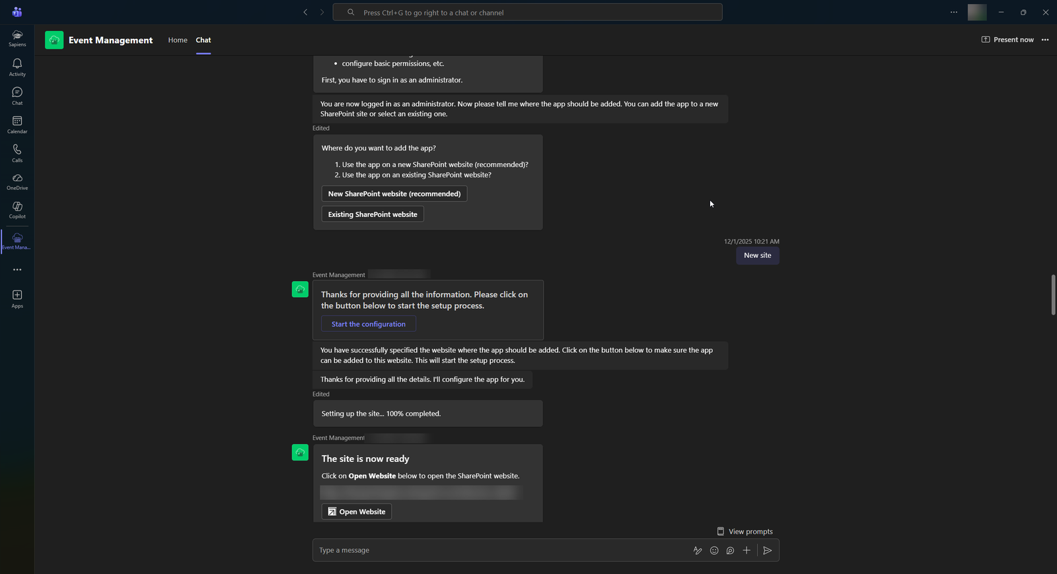The width and height of the screenshot is (1057, 574).
Task: Expand more apps ellipsis in sidebar
Action: tap(17, 270)
